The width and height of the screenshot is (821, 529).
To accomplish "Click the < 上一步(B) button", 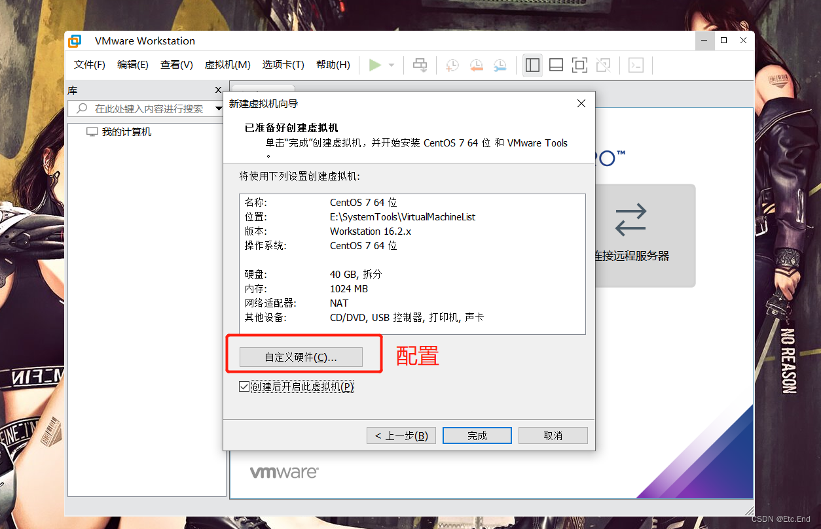I will coord(401,435).
